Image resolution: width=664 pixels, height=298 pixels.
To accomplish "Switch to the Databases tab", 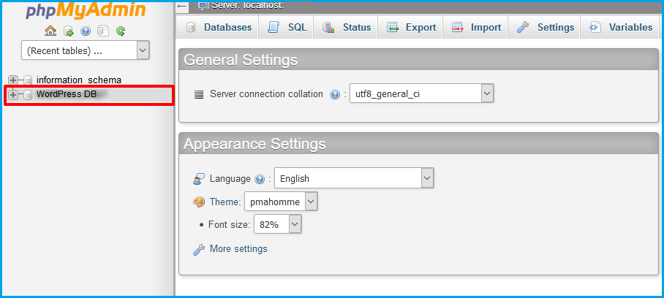I will point(219,27).
